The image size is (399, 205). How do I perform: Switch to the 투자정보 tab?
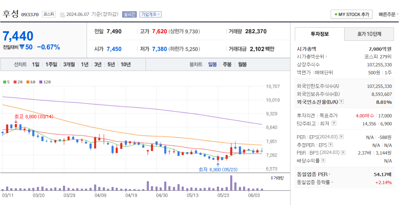[320, 34]
